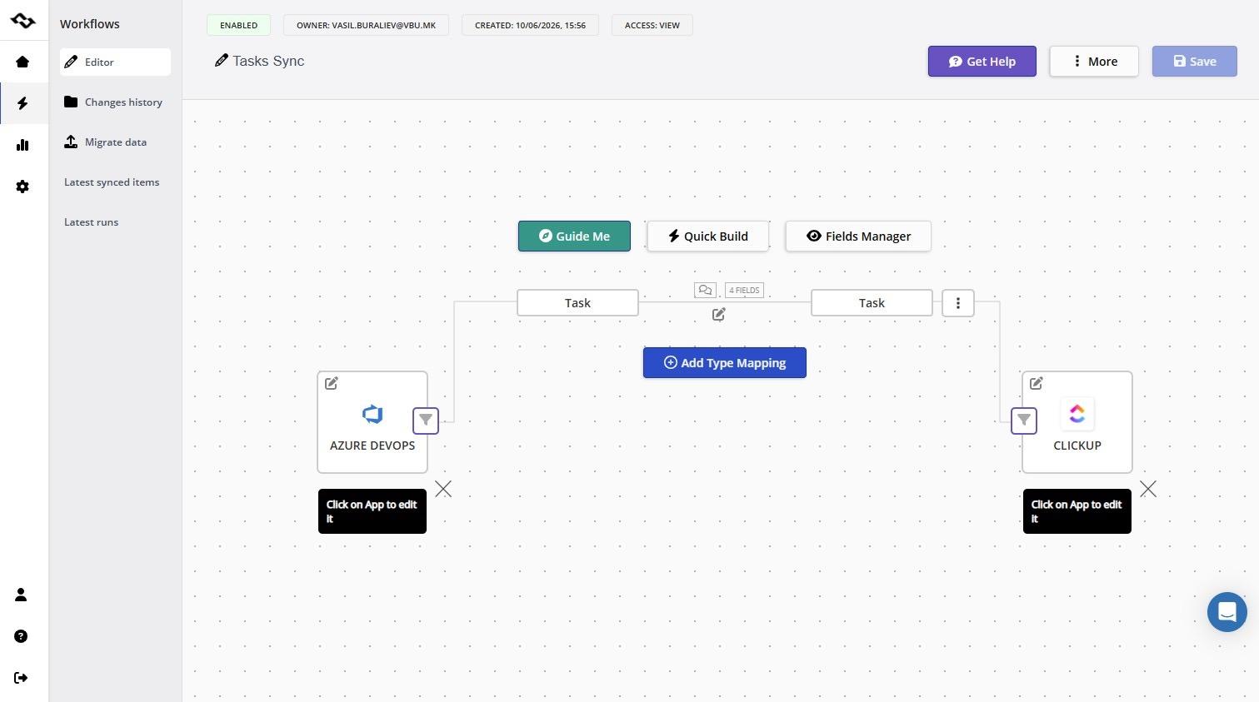Click the ClickUp logo
Image resolution: width=1259 pixels, height=702 pixels.
(x=1077, y=414)
